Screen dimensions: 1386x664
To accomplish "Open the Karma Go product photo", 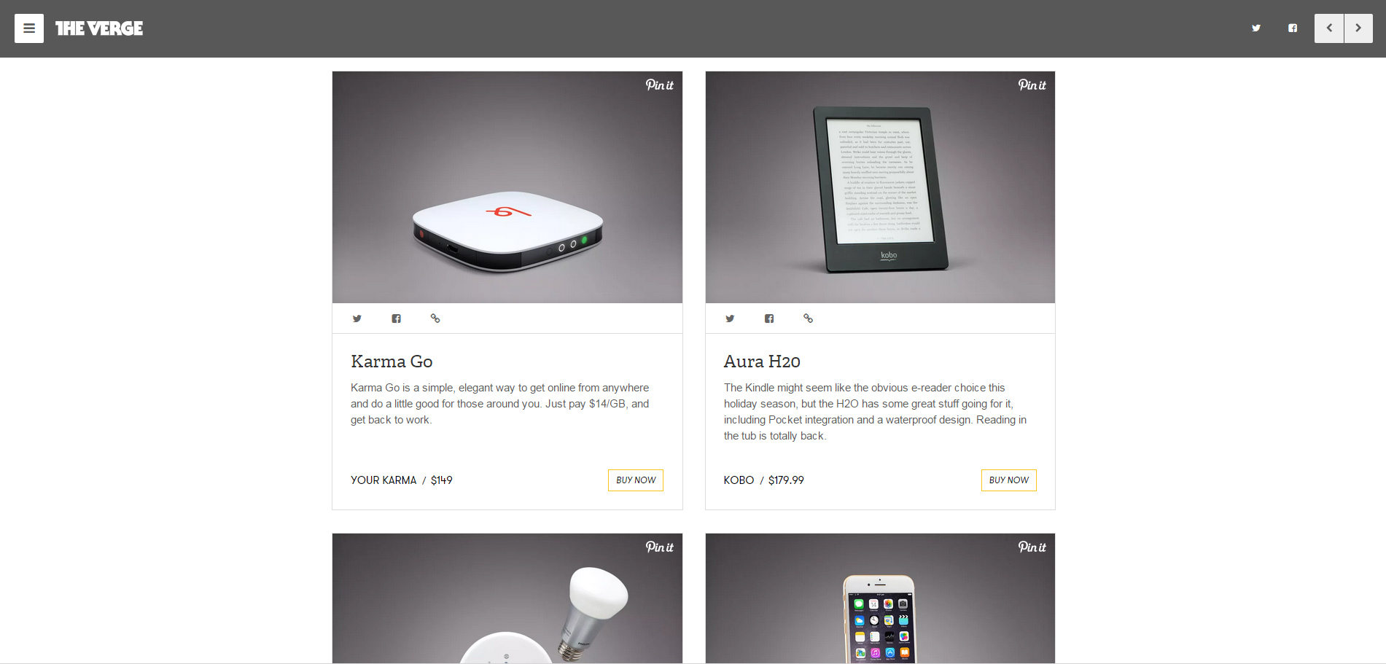I will (507, 187).
